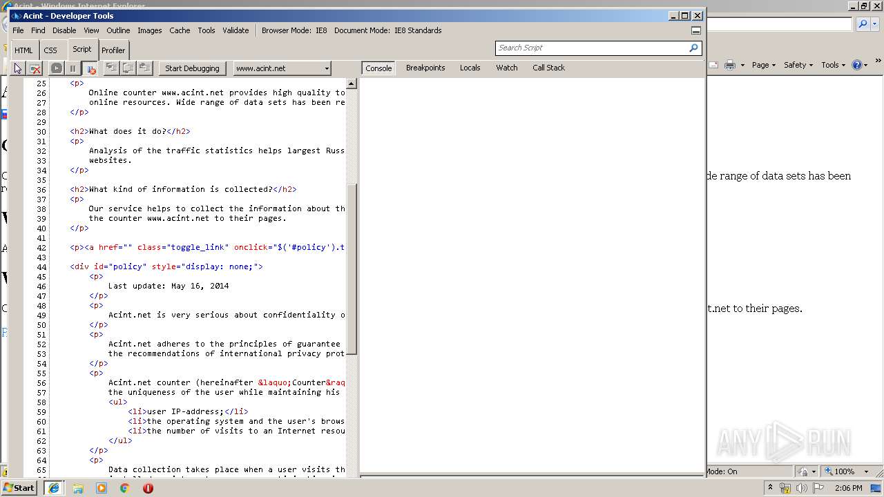The height and width of the screenshot is (497, 884).
Task: Click the pin Developer Tools icon
Action: [696, 30]
